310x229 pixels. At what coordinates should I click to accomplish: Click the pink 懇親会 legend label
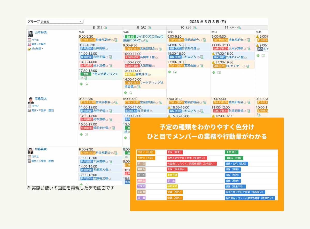141,181
